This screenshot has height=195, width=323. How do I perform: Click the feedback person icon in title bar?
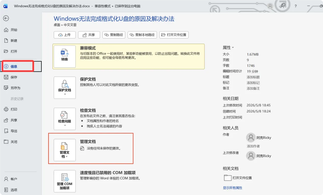coord(283,6)
